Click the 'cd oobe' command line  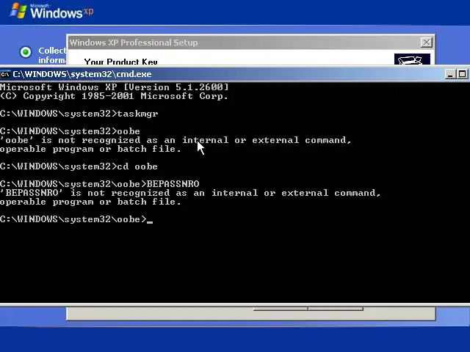[79, 166]
